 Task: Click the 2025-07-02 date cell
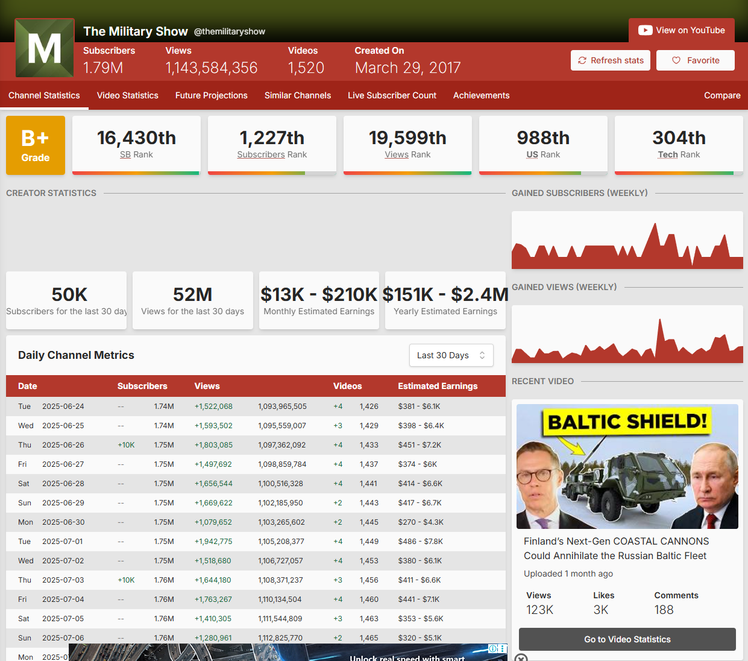coord(63,561)
